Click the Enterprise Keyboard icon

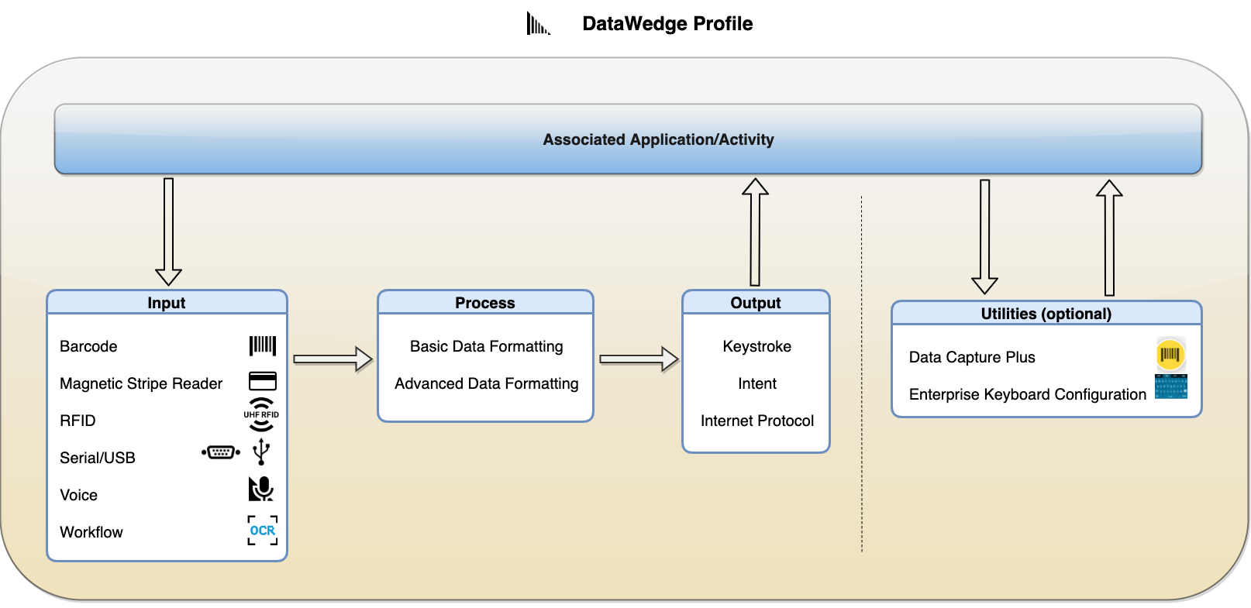click(1171, 386)
